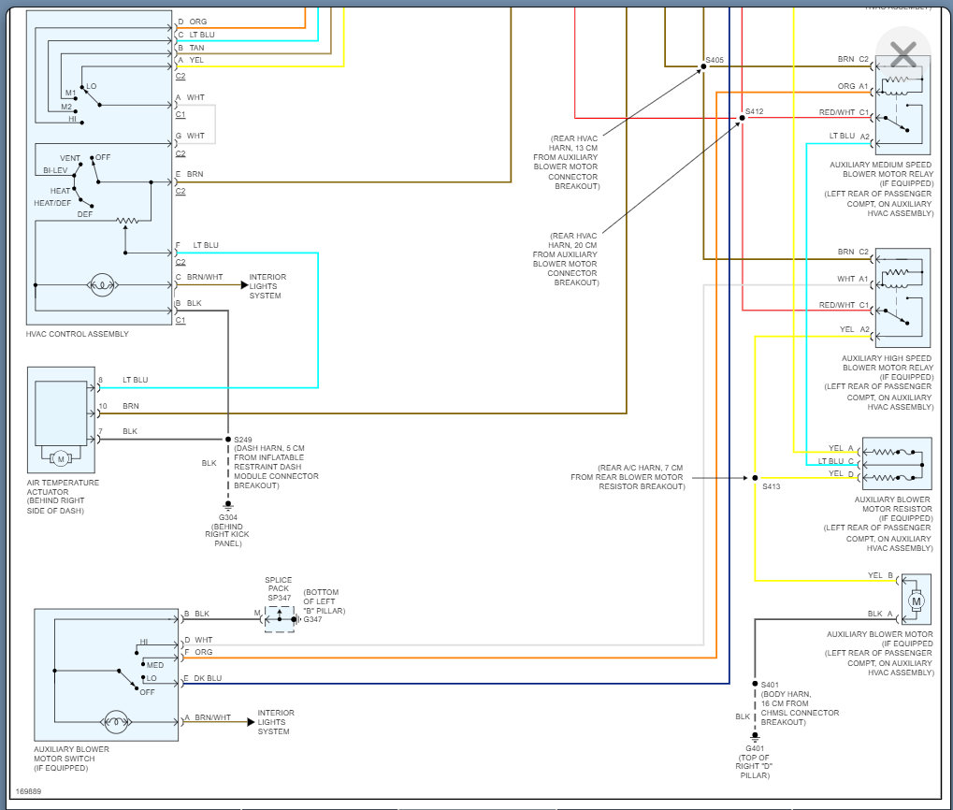Click the S413 splice label

click(x=772, y=486)
